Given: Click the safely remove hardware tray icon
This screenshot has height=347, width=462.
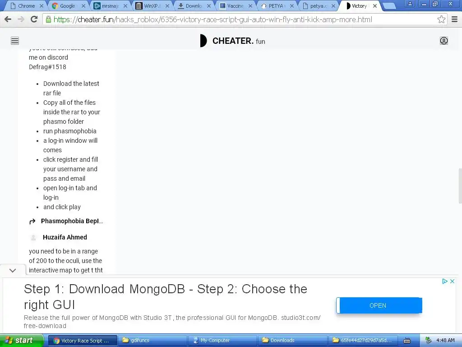Looking at the screenshot, I should (x=429, y=340).
